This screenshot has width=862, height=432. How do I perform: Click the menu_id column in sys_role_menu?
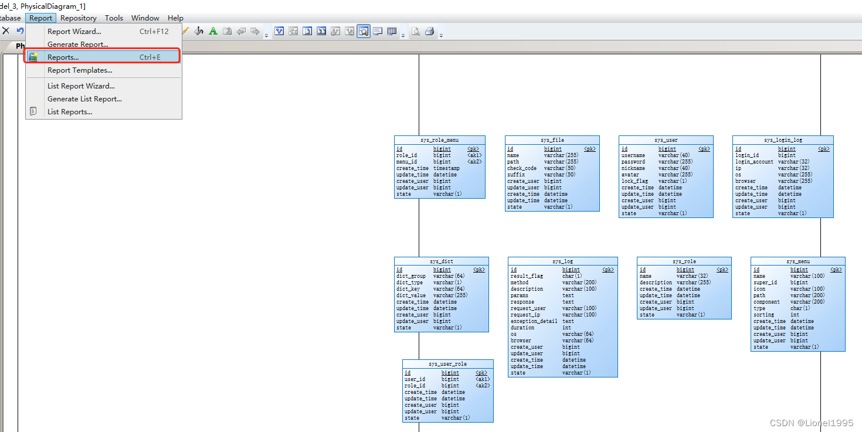point(407,162)
